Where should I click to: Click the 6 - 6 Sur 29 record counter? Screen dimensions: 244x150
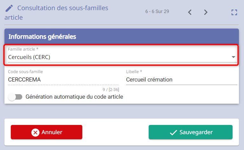(x=157, y=11)
